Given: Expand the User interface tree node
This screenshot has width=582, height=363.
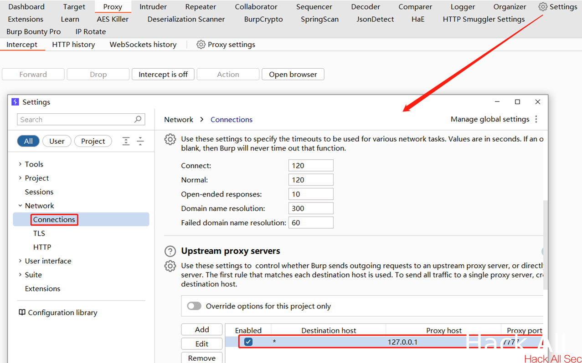Looking at the screenshot, I should pyautogui.click(x=20, y=261).
